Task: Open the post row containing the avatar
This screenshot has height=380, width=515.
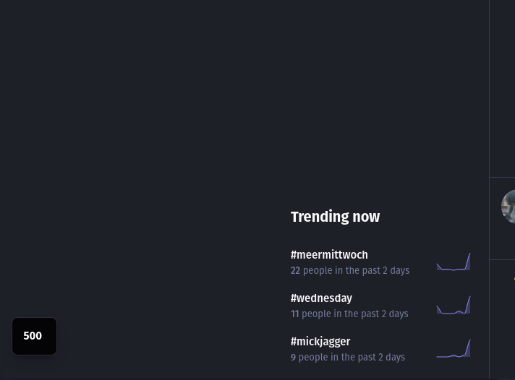Action: click(502, 219)
